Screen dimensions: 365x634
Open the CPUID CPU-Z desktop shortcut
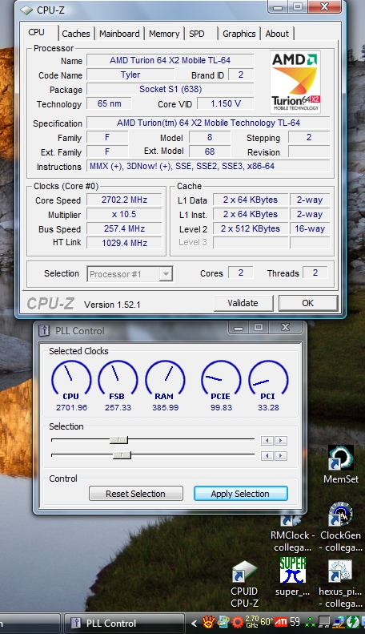click(244, 584)
